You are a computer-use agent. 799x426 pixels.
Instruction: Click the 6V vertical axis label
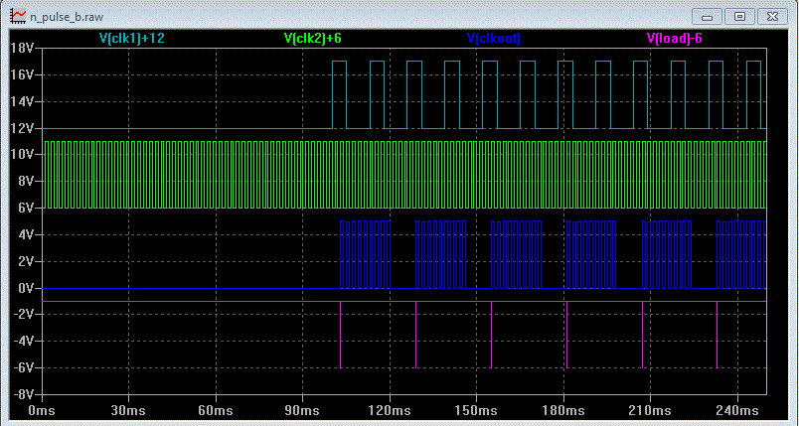pyautogui.click(x=25, y=209)
